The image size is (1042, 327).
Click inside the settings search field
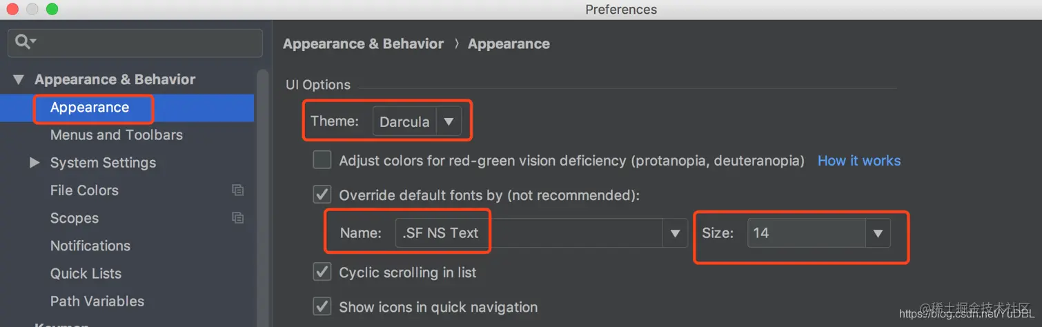[135, 43]
